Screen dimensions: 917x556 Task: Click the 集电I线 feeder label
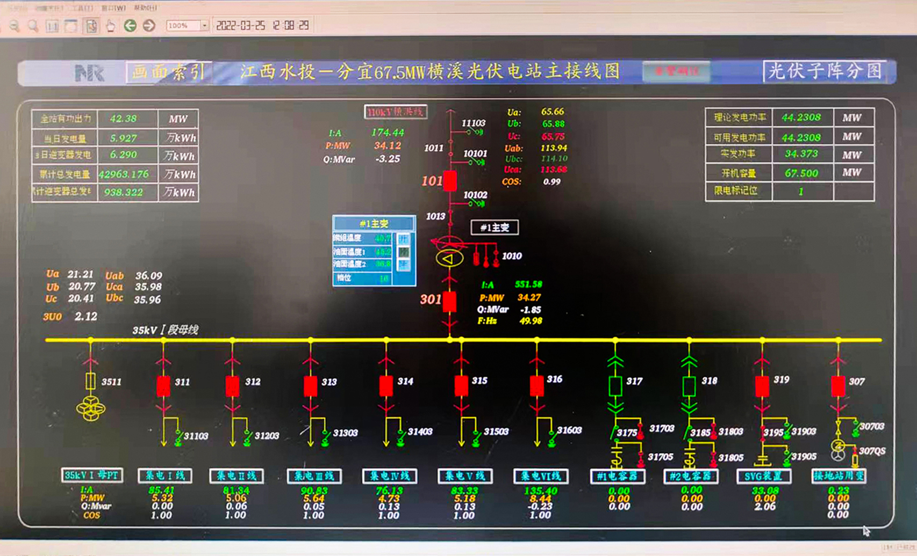pyautogui.click(x=165, y=475)
